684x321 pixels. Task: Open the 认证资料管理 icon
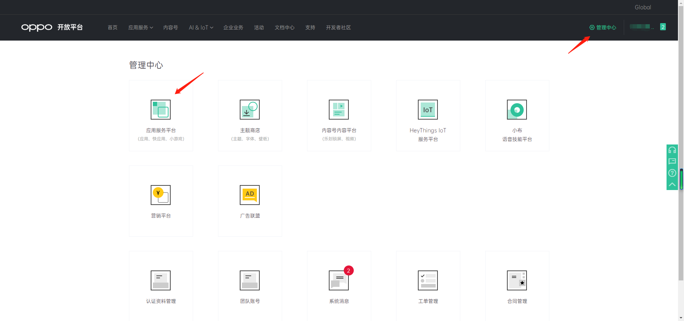161,280
